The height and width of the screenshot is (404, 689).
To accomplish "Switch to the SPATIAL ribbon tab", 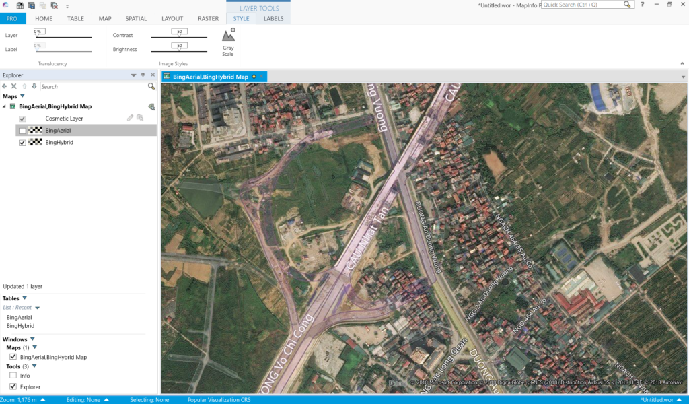I will tap(136, 18).
